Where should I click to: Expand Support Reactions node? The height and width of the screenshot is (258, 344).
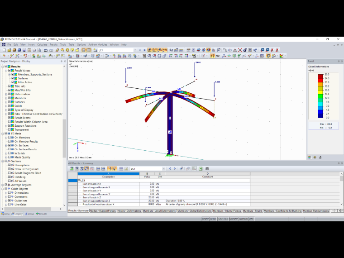(6, 126)
